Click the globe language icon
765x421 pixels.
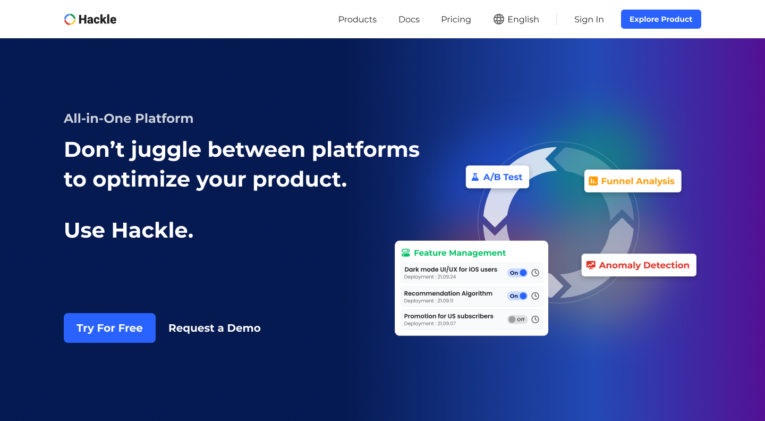tap(499, 19)
